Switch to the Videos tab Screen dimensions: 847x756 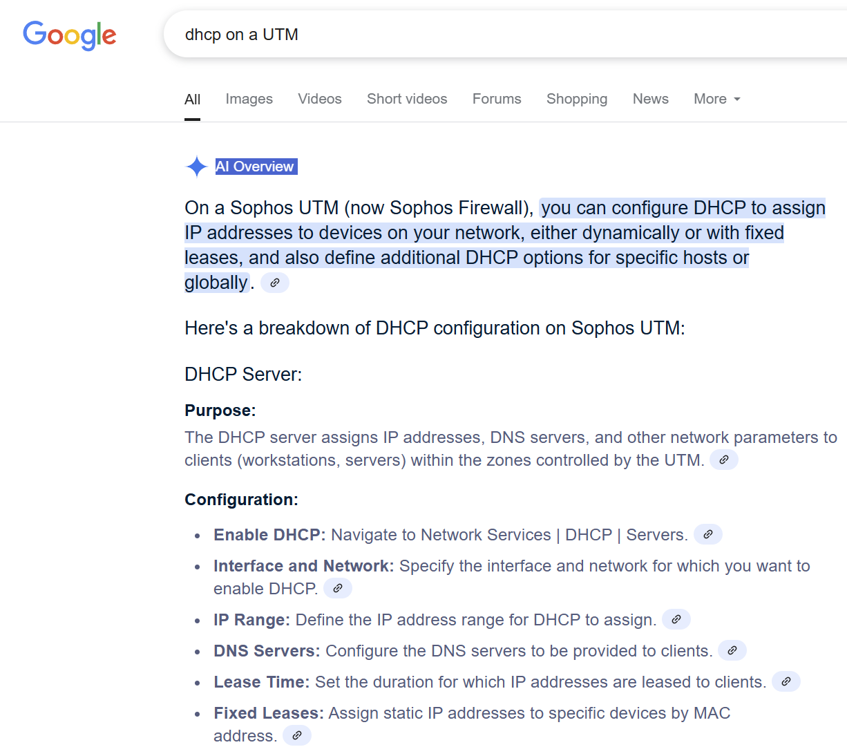coord(319,99)
